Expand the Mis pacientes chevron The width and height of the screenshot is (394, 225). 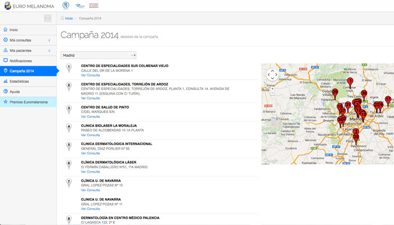(x=49, y=51)
